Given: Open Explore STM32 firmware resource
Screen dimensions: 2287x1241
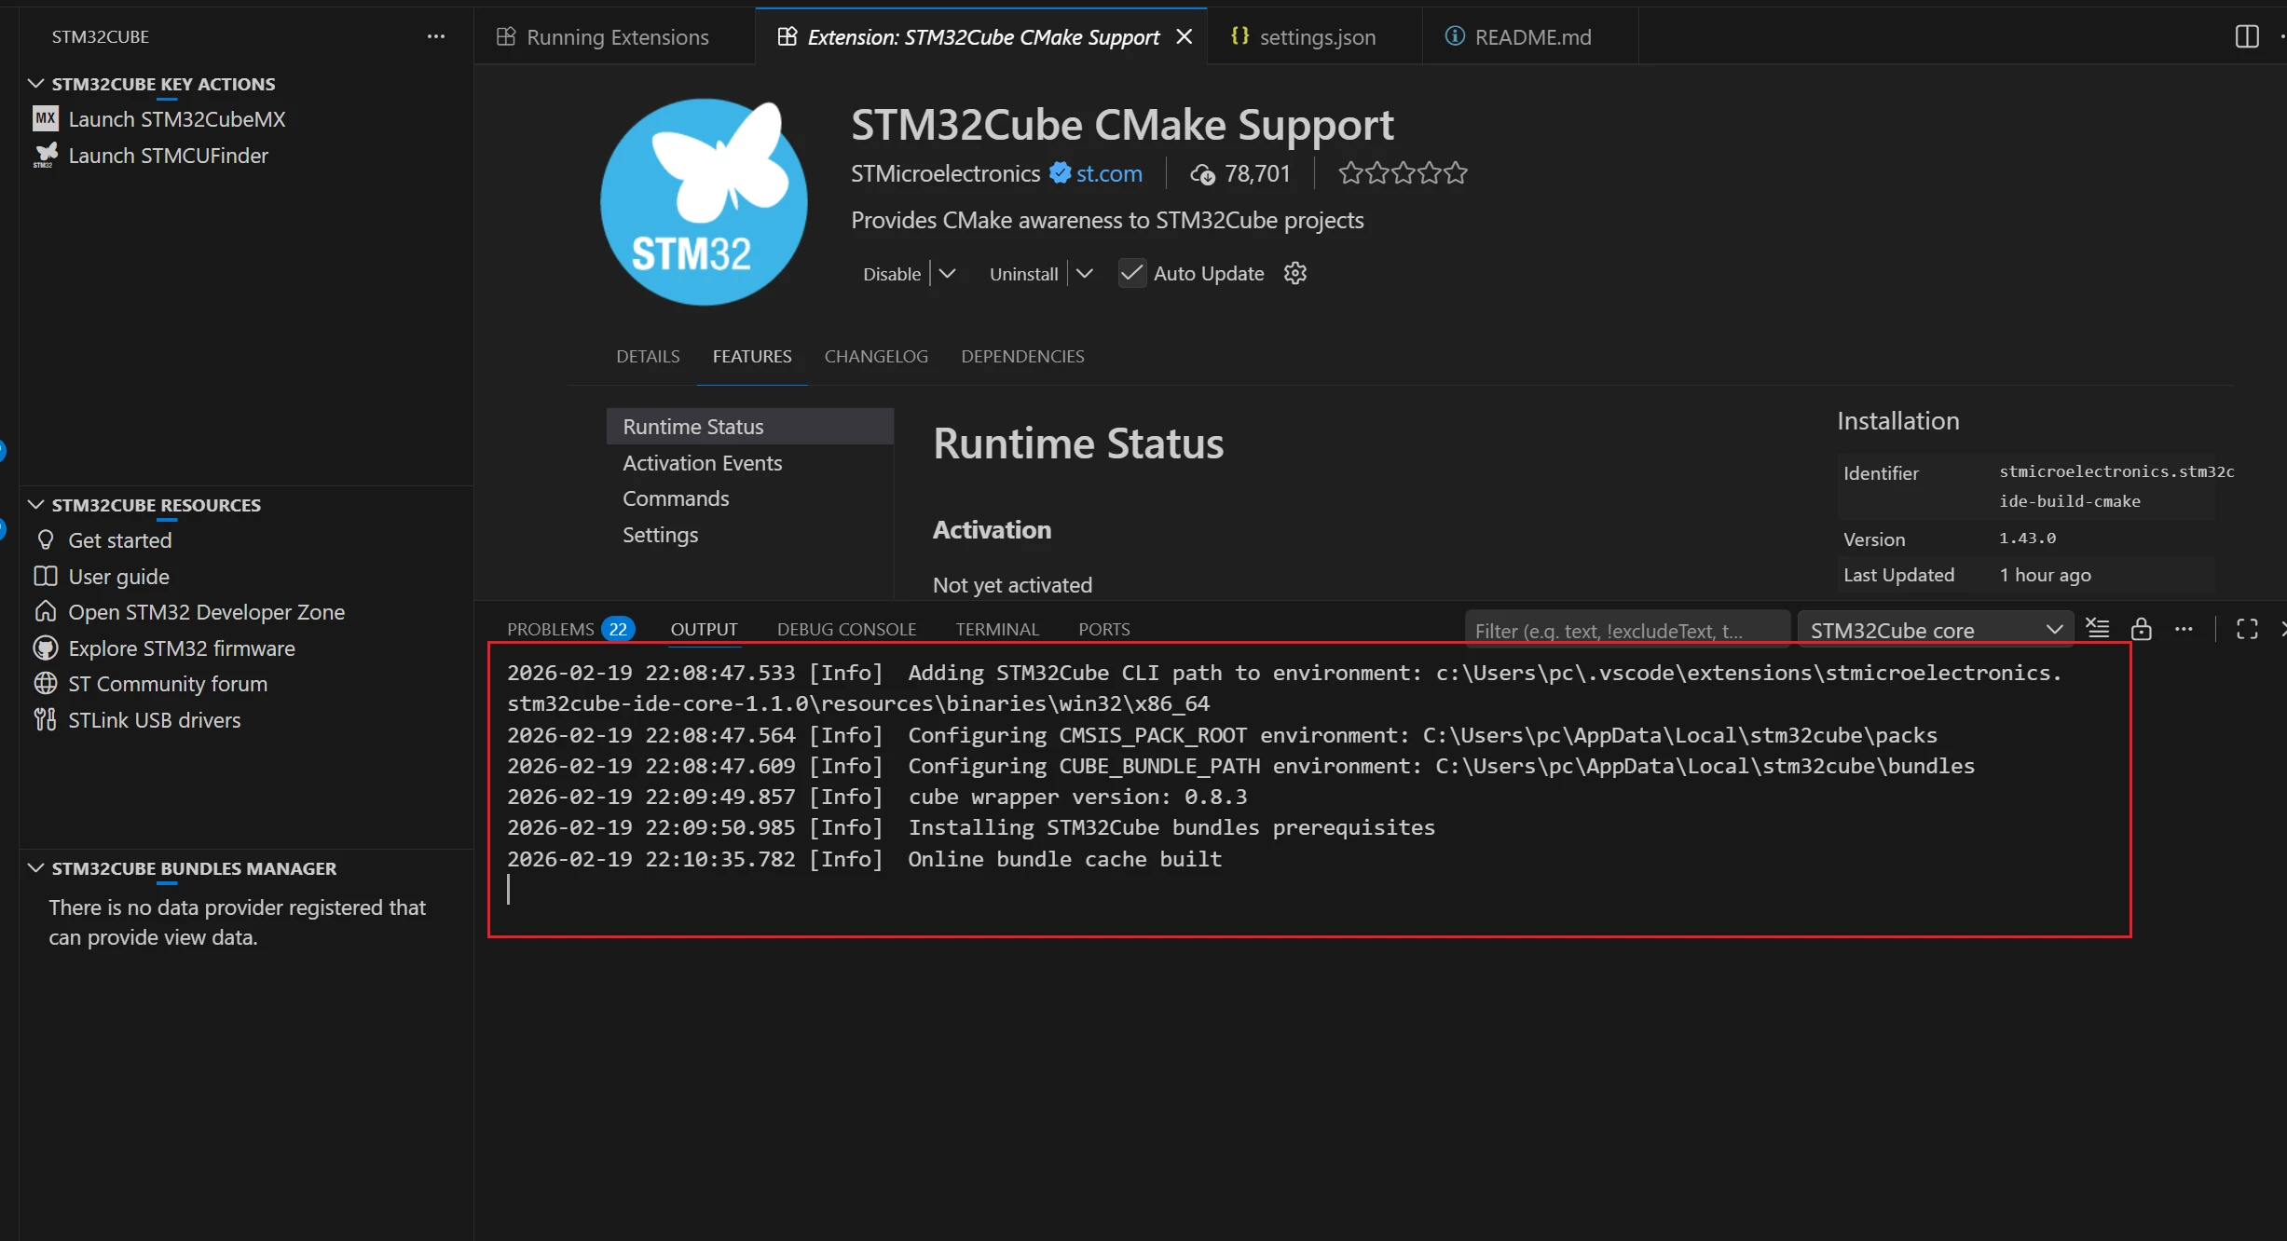Looking at the screenshot, I should [182, 648].
